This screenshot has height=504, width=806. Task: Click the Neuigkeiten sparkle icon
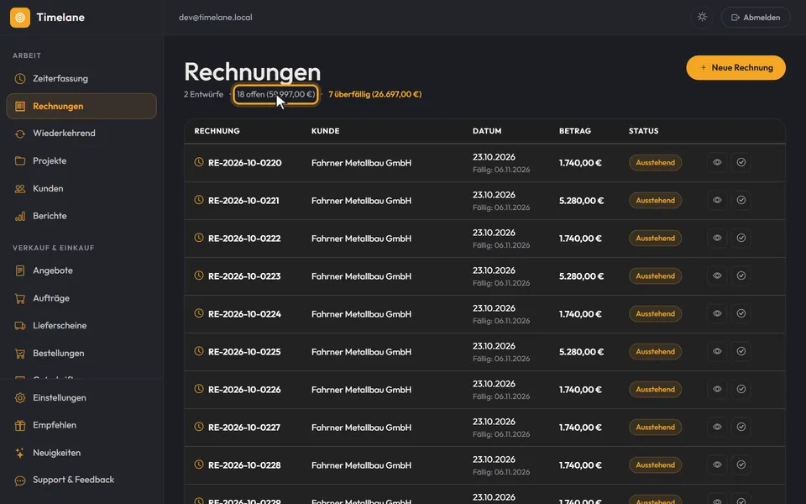20,453
